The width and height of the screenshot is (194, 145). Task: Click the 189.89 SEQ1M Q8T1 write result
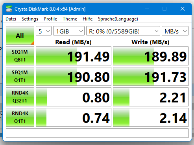(x=151, y=56)
